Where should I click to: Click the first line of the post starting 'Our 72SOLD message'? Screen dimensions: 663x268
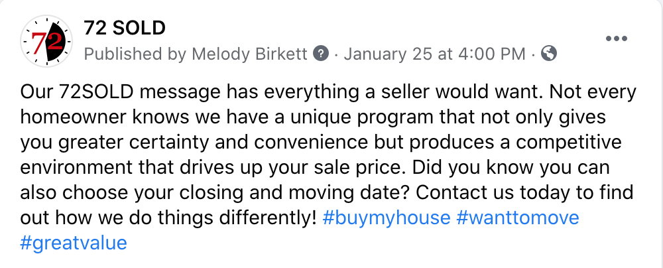pos(328,93)
